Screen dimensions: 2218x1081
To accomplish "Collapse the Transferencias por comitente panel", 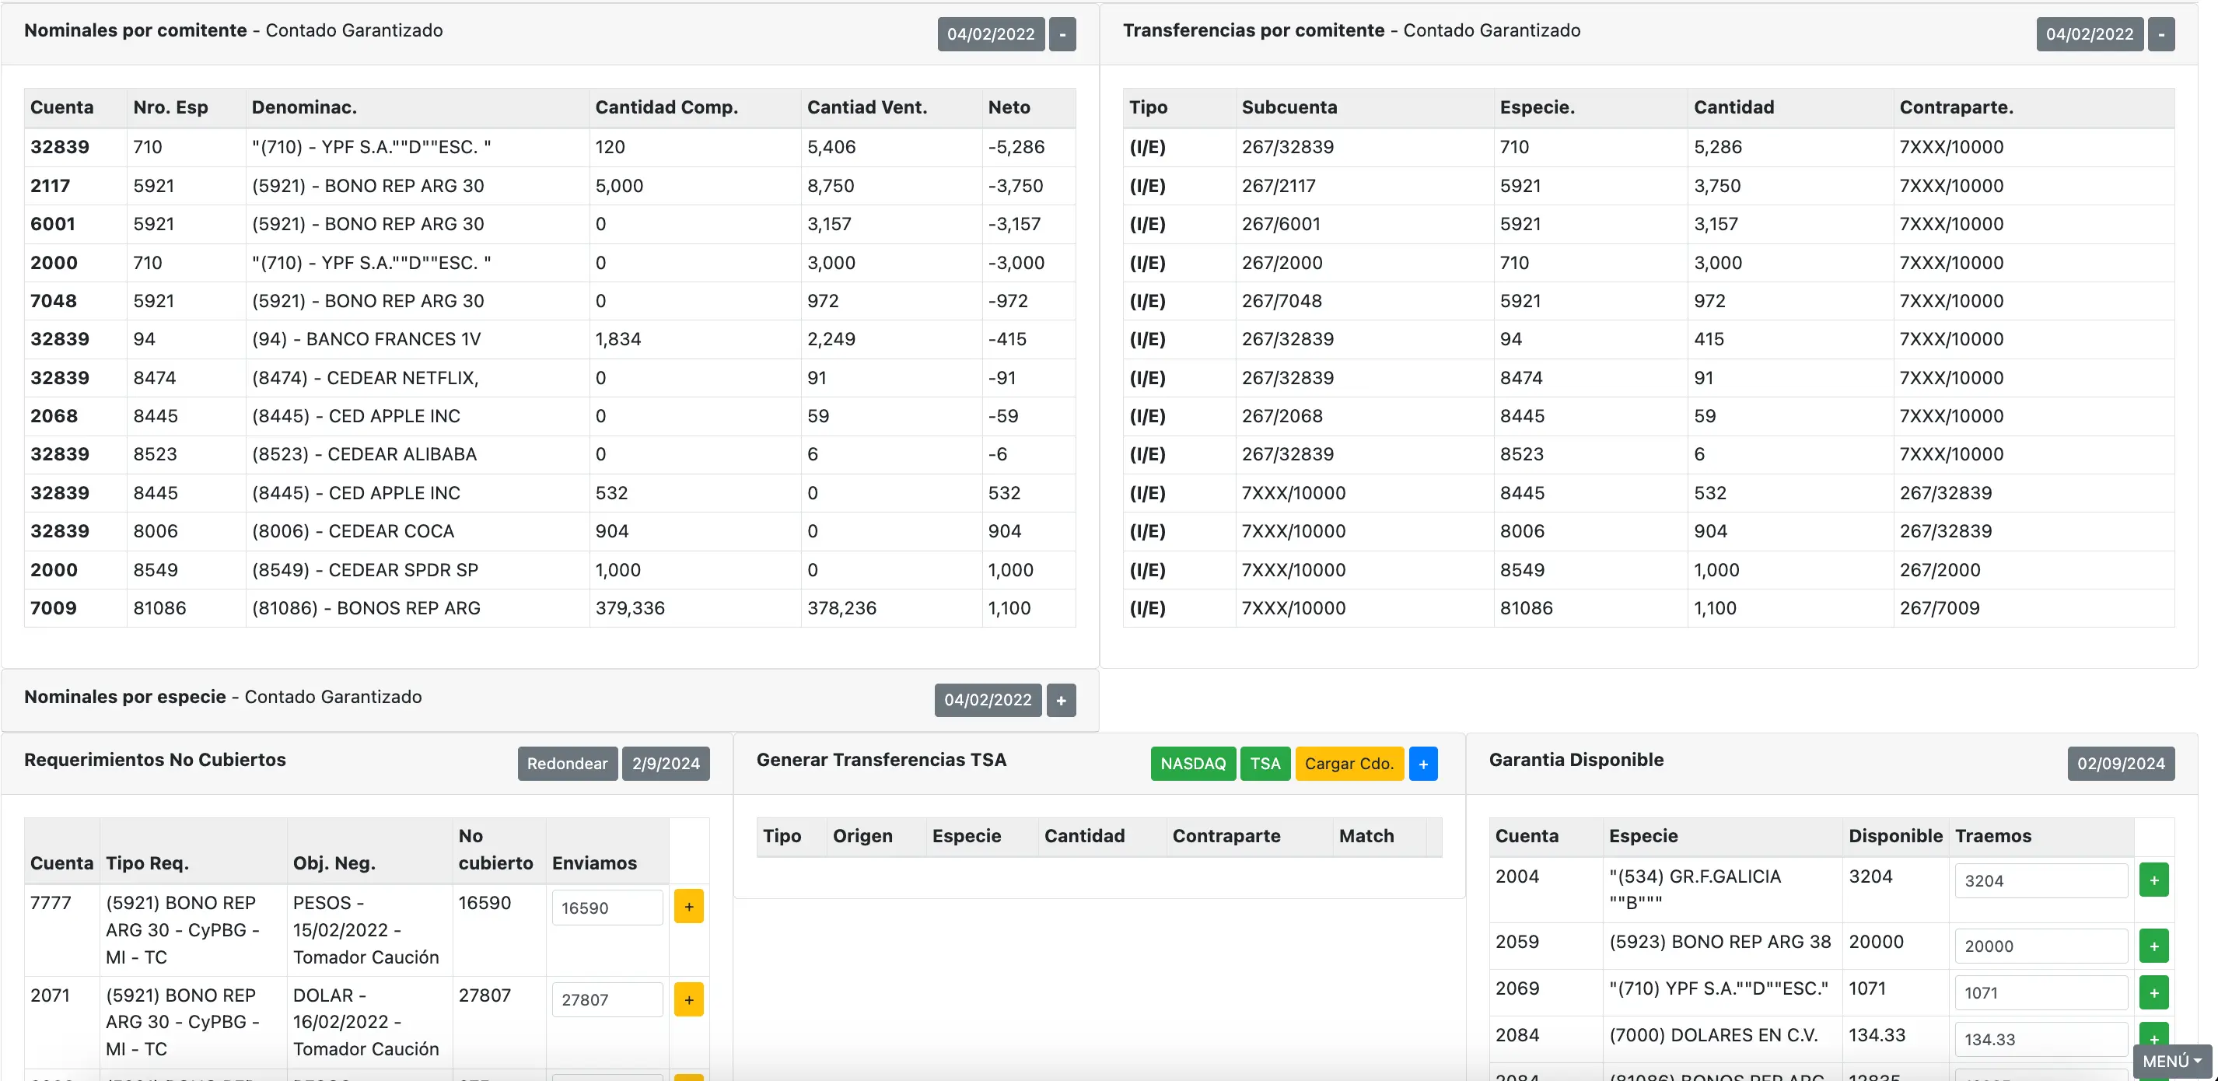I will click(2160, 34).
